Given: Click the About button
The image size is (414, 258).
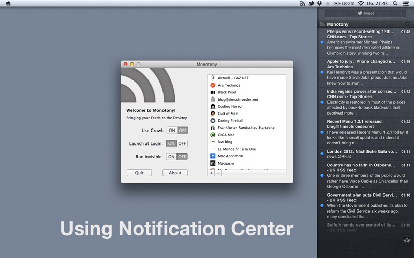Looking at the screenshot, I should click(x=175, y=173).
